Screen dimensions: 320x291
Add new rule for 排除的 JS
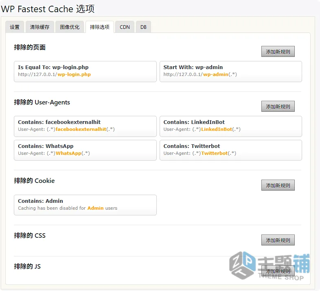point(278,271)
